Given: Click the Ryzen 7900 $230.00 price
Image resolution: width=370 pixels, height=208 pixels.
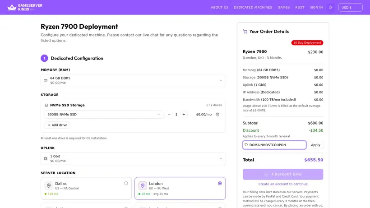Looking at the screenshot, I should (315, 52).
